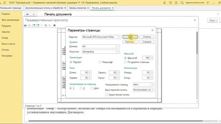Image resolution: width=221 pixels, height=124 pixels.
Task: Choose Авто copies per page
Action: tap(92, 88)
